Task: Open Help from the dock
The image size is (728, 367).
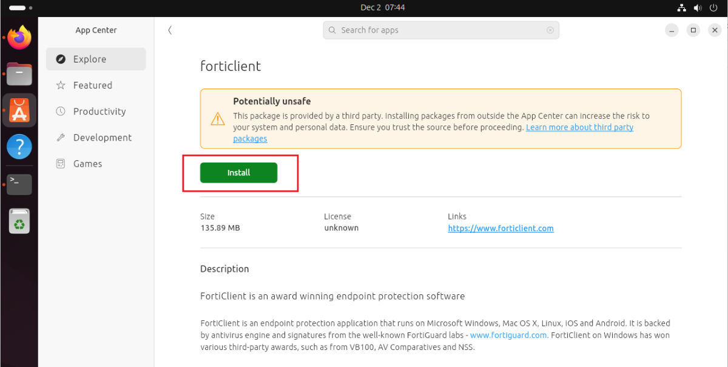Action: click(19, 147)
